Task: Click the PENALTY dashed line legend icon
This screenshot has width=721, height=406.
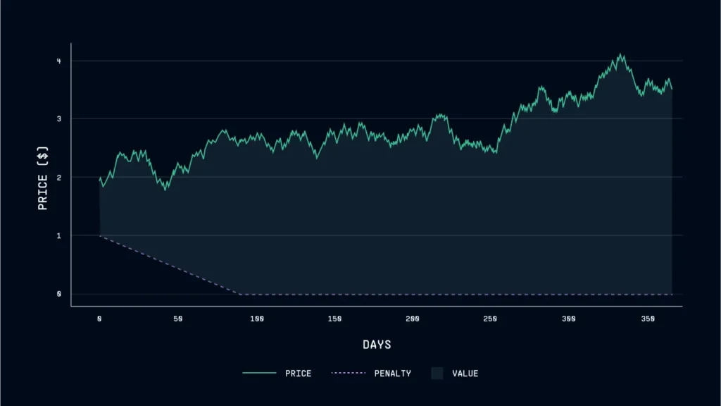Action: click(347, 373)
